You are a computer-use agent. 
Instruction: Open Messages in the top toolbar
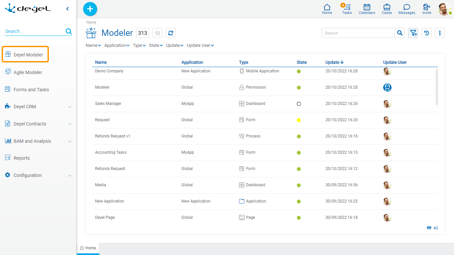[x=407, y=9]
